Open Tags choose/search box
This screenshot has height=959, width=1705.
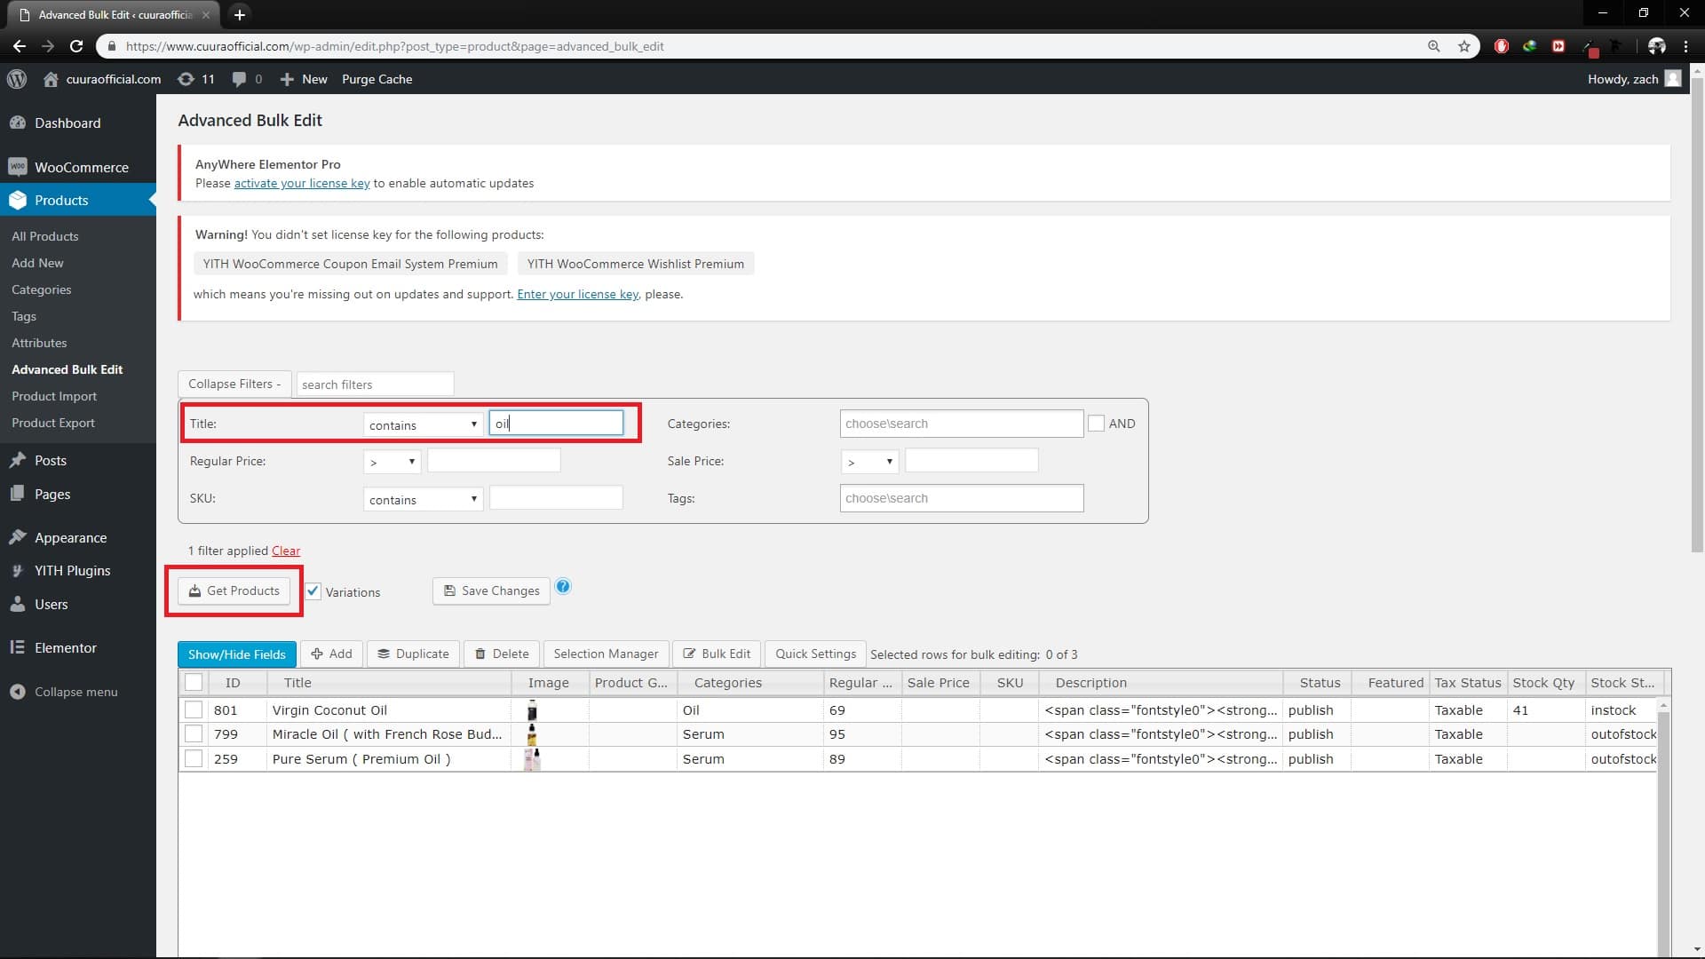tap(962, 498)
